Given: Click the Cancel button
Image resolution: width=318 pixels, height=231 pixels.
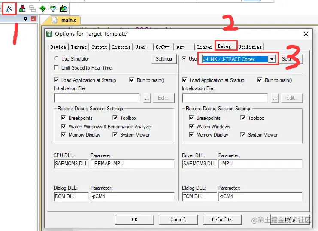Looking at the screenshot, I should click(178, 220).
